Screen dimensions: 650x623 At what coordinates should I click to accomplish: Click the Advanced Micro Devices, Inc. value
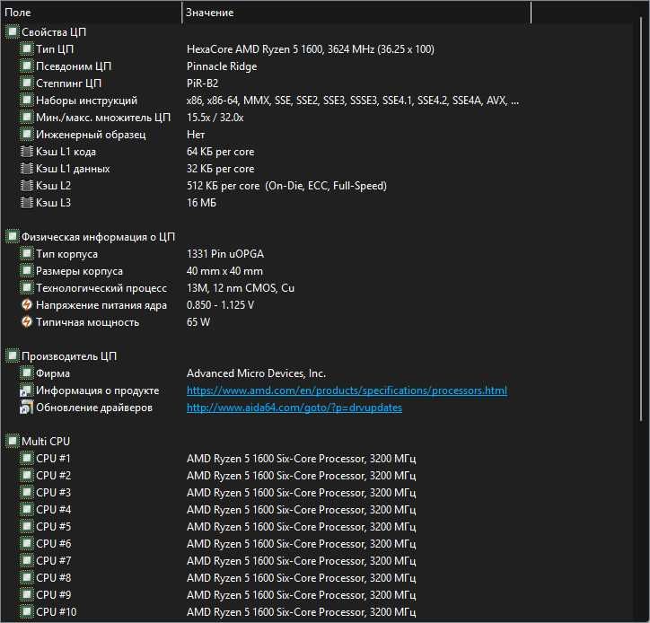(256, 373)
